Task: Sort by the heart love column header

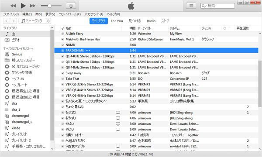Action: pyautogui.click(x=225, y=28)
